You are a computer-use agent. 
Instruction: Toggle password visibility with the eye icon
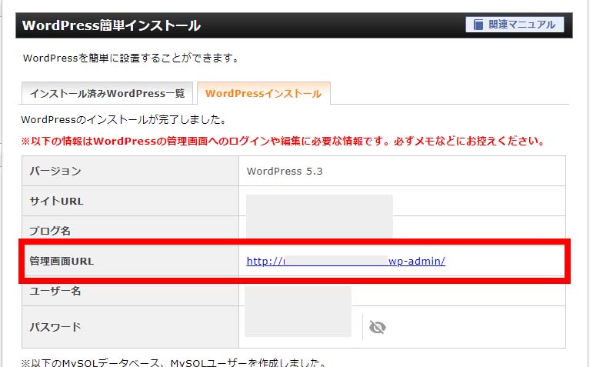click(x=377, y=327)
